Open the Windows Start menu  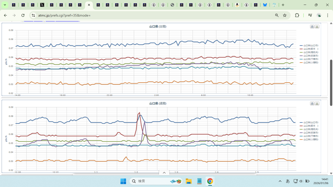tap(123, 181)
